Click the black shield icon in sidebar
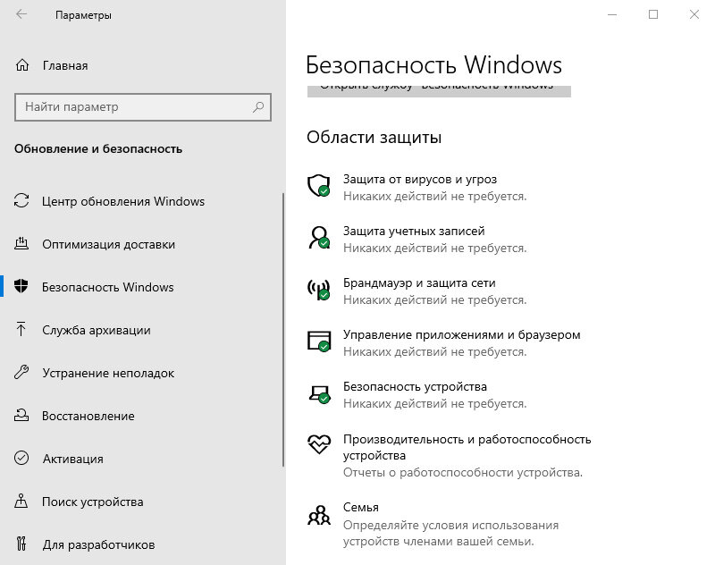This screenshot has height=565, width=715. tap(21, 286)
